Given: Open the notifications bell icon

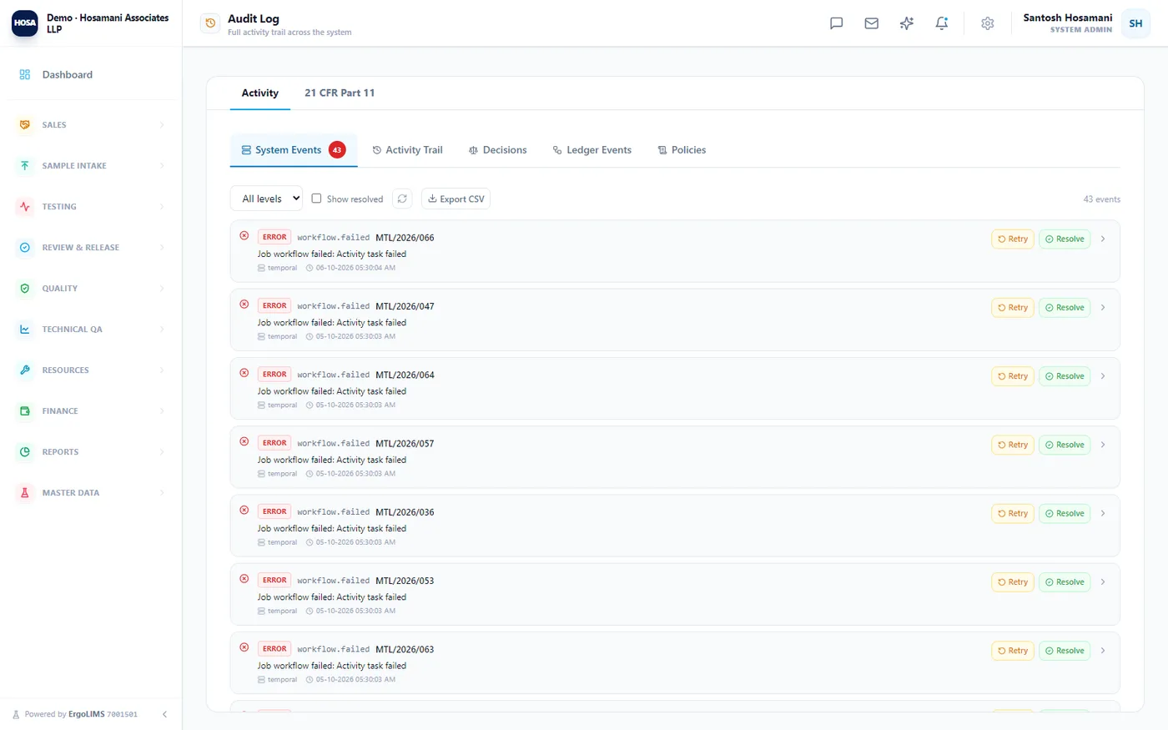Looking at the screenshot, I should [x=941, y=23].
